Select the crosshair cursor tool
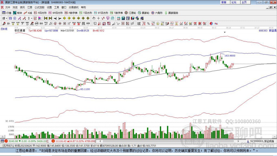 [98, 18]
